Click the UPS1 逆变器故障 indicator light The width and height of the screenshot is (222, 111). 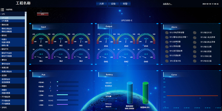tap(167, 51)
